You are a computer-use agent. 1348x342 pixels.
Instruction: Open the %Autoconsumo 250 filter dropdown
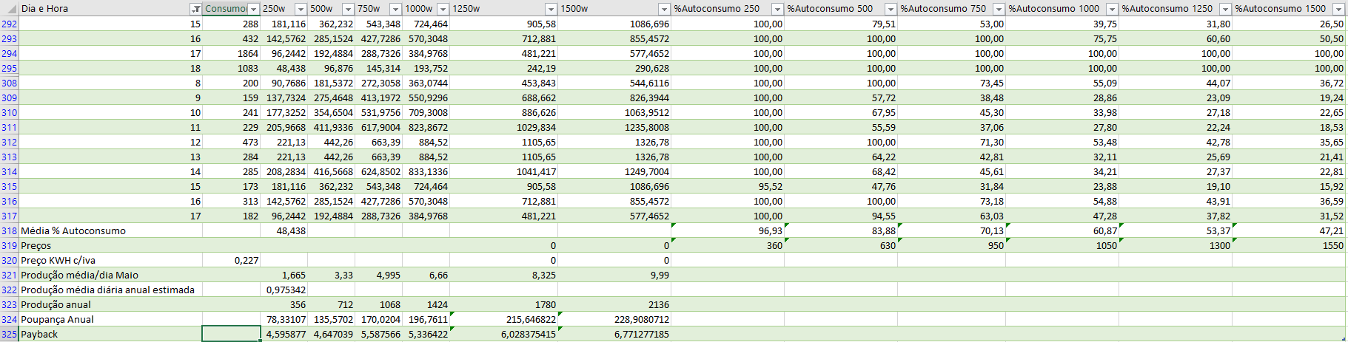point(777,9)
